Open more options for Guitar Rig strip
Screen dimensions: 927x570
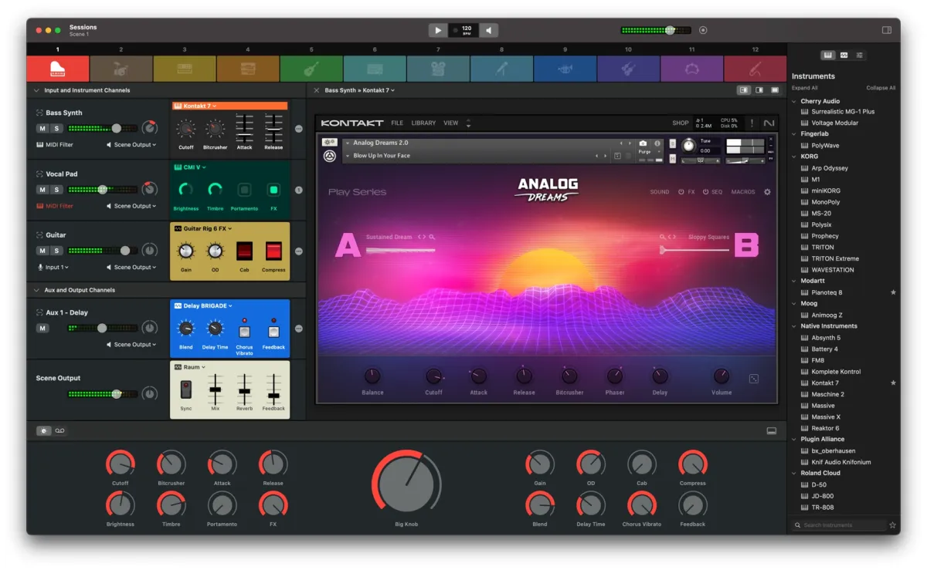pos(299,251)
